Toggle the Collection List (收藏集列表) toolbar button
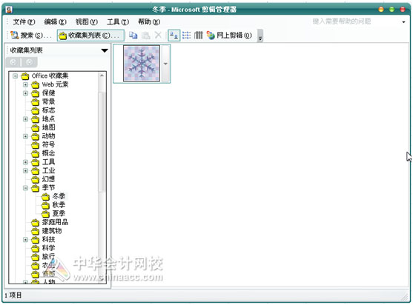Screen dimensions: 413x305 (90, 36)
